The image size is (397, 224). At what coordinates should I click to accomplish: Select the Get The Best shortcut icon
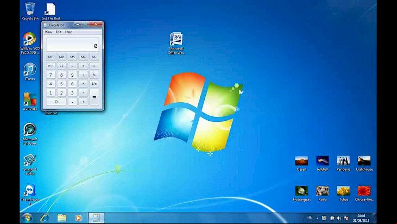[51, 11]
